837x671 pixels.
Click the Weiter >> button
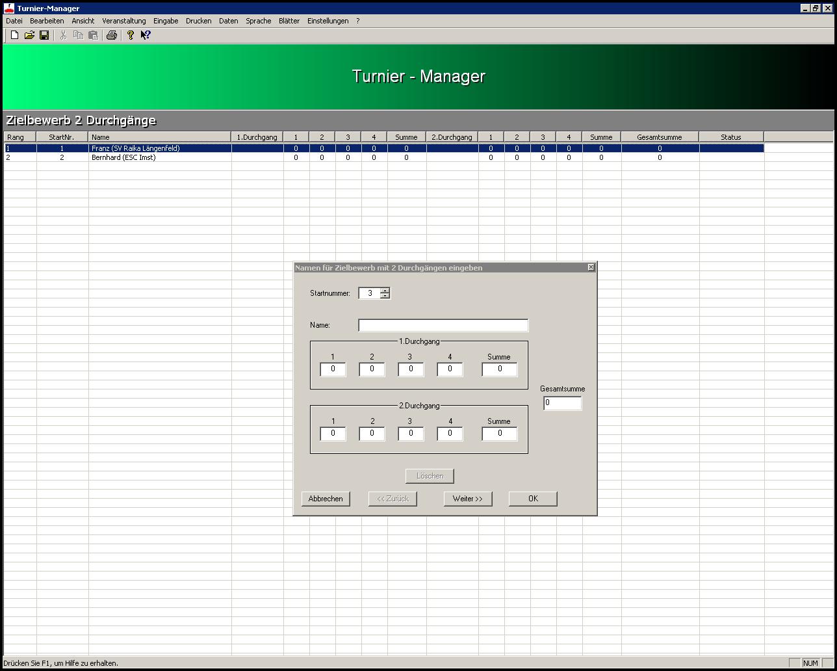click(x=468, y=499)
